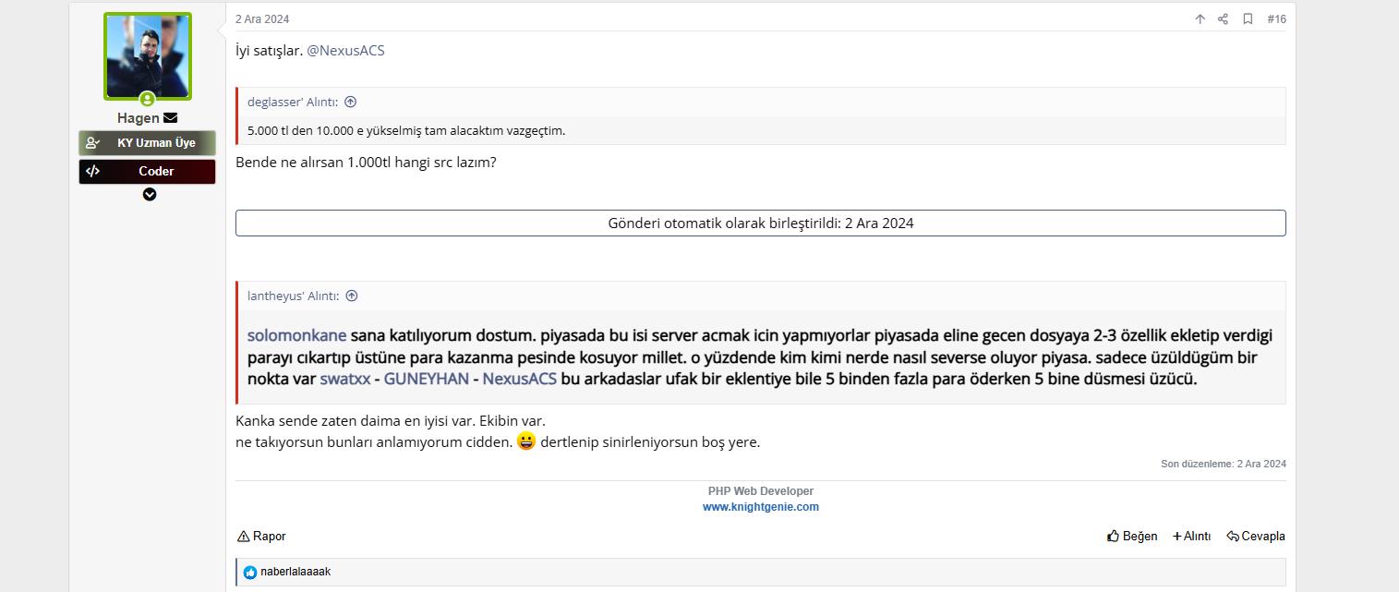The image size is (1399, 592).
Task: Open the KY Uzman Üye badge
Action: [x=147, y=143]
